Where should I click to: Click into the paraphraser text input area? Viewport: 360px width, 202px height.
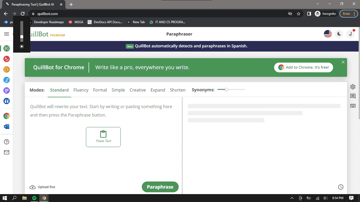point(103,139)
